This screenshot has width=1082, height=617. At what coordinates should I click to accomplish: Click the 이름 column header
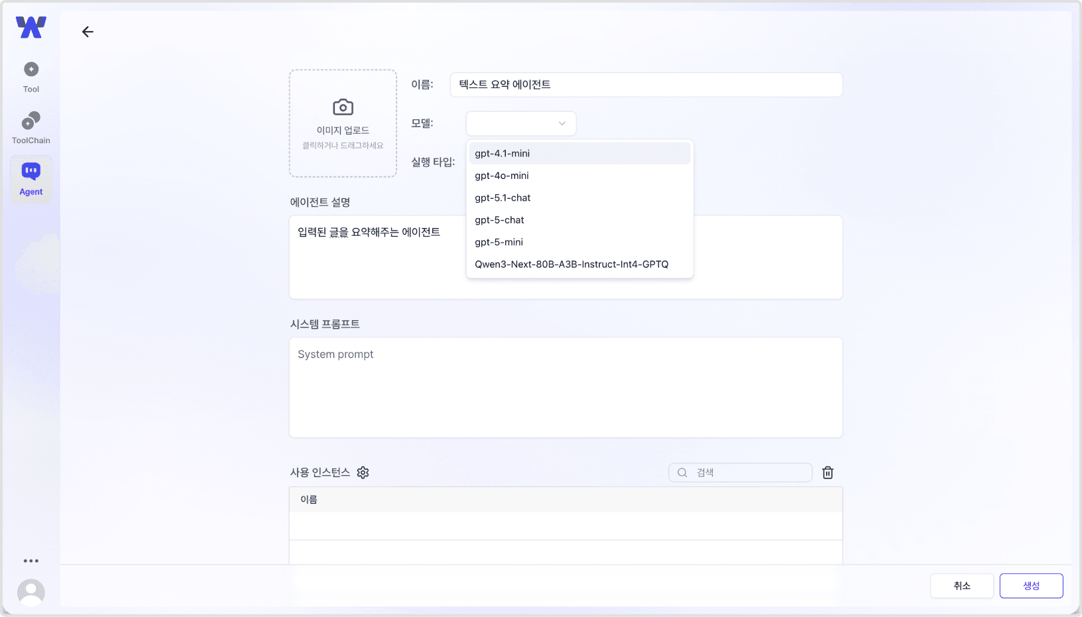pos(308,499)
